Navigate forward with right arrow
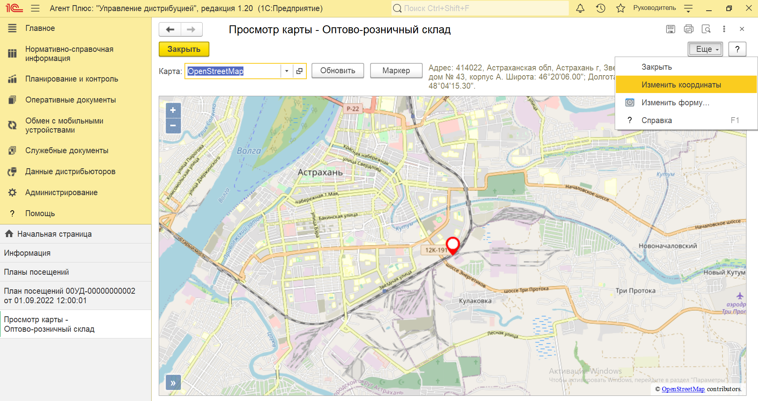Image resolution: width=758 pixels, height=401 pixels. pyautogui.click(x=192, y=29)
